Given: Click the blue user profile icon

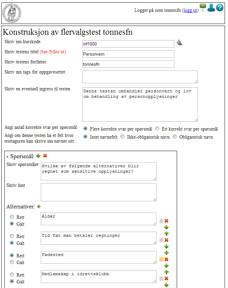Looking at the screenshot, I should pyautogui.click(x=211, y=7).
